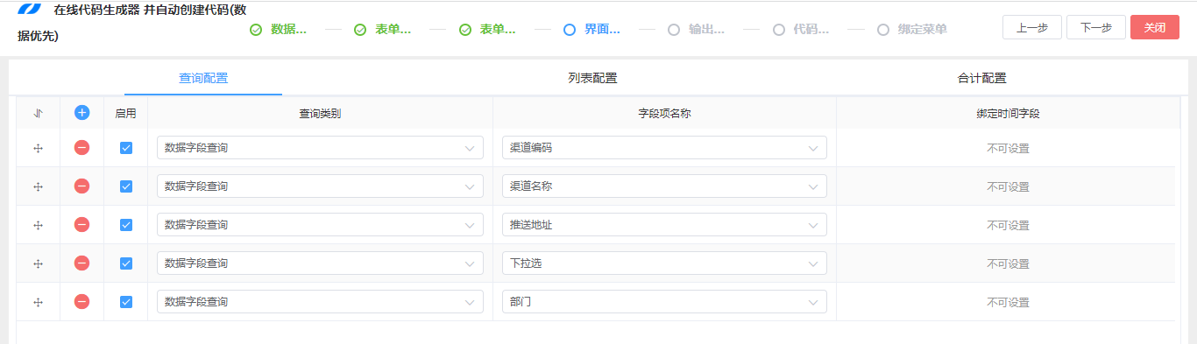Open 查询类别 dropdown in 推送地址 row
Viewport: 1197px width, 344px height.
click(x=320, y=225)
